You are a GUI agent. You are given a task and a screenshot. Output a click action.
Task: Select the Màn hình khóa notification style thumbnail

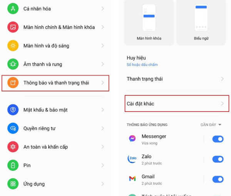(149, 22)
